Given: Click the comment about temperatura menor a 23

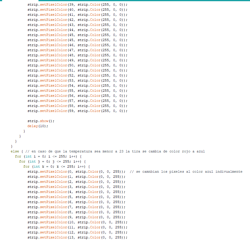Looking at the screenshot, I should point(115,152).
